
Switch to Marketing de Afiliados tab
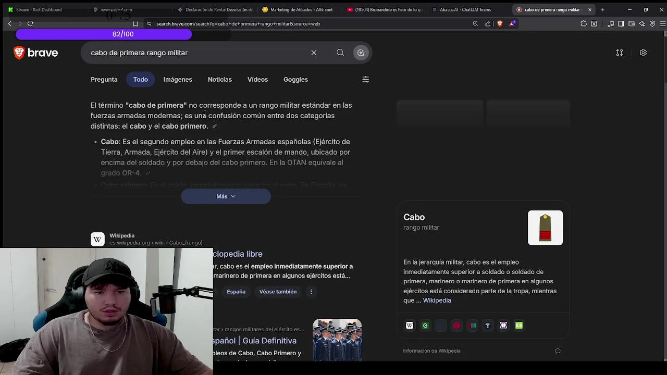(299, 9)
